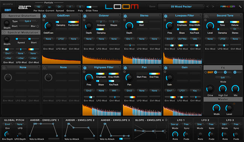Click the Second Tone Level knob
The image size is (244, 142).
pyautogui.click(x=210, y=26)
